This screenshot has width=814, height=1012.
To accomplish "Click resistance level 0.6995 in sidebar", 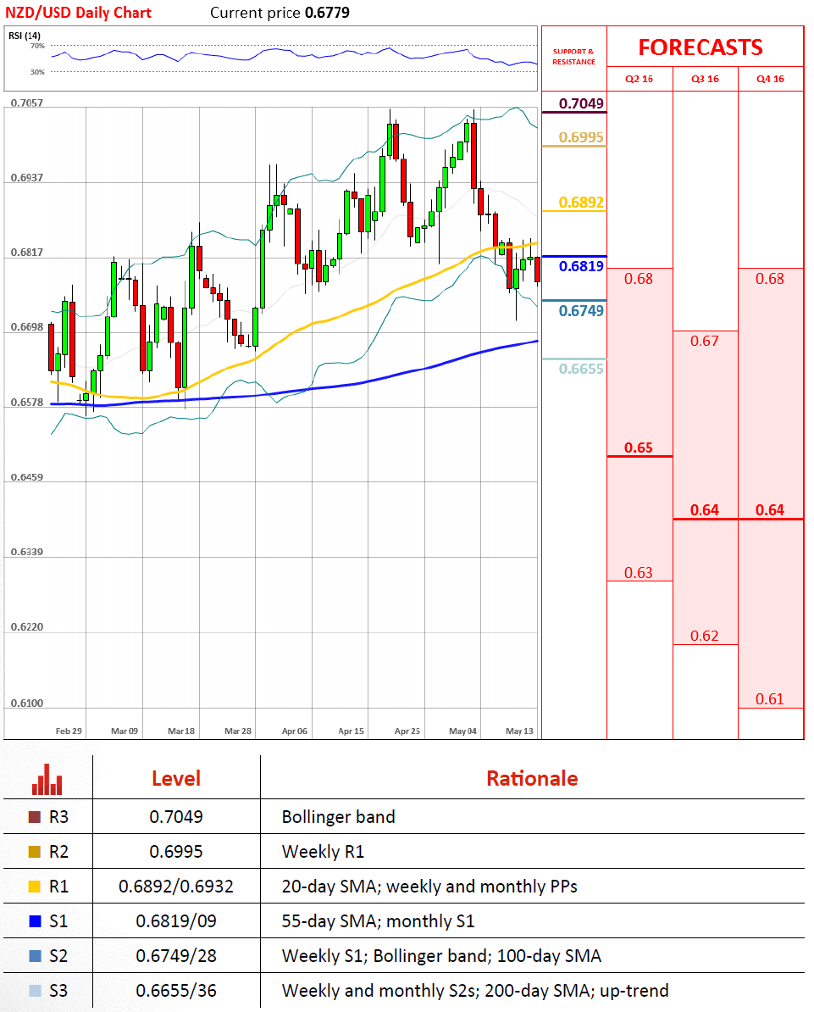I will (581, 137).
